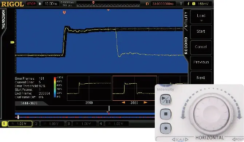Image resolution: width=244 pixels, height=142 pixels.
Task: Click the 5.000GSa/s sample rate readout
Action: tap(67, 3)
